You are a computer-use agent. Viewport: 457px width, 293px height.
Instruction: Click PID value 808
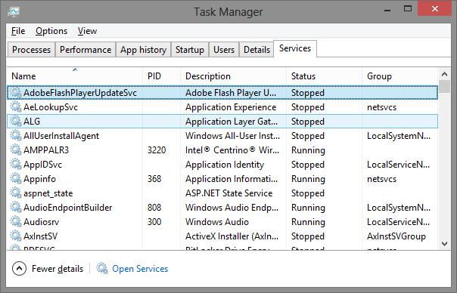pyautogui.click(x=154, y=208)
